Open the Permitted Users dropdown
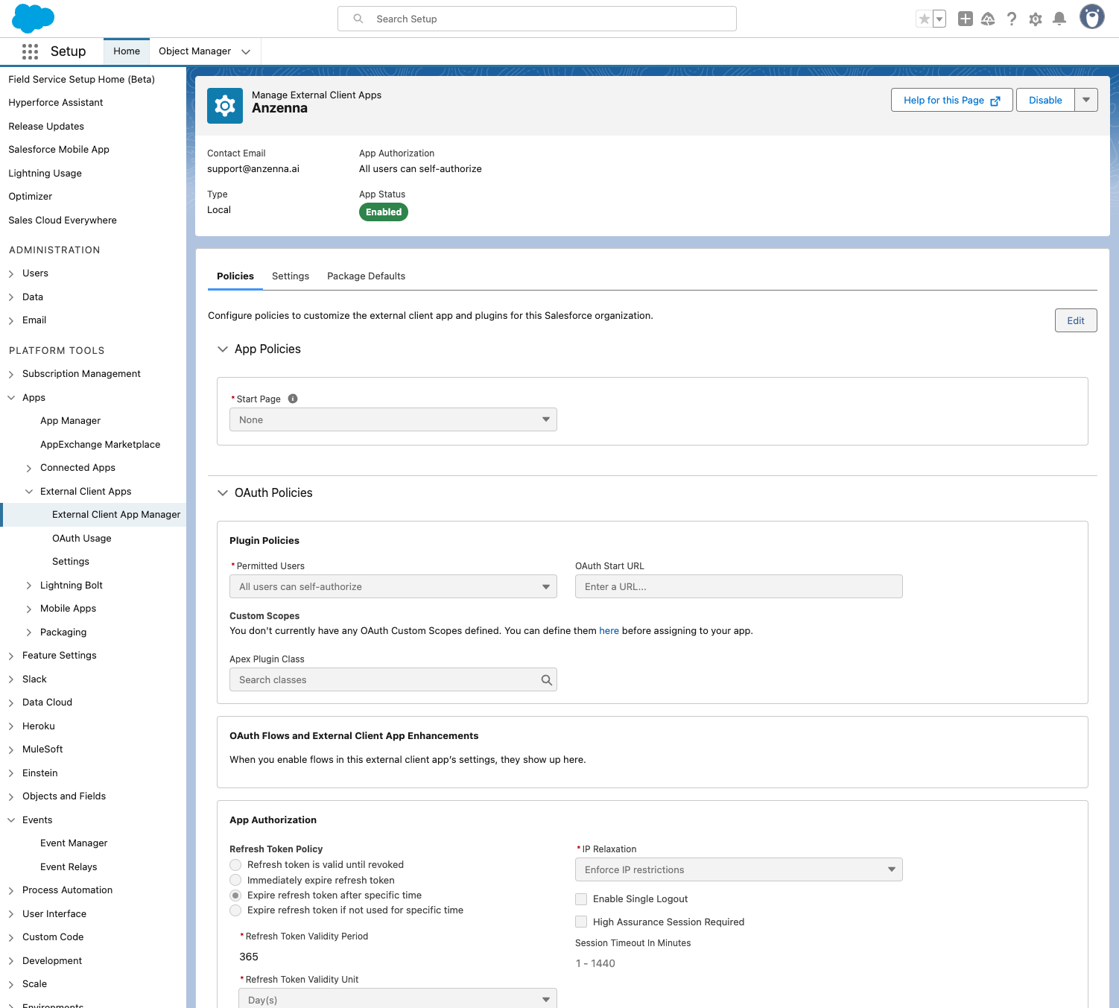Viewport: 1119px width, 1008px height. click(393, 587)
